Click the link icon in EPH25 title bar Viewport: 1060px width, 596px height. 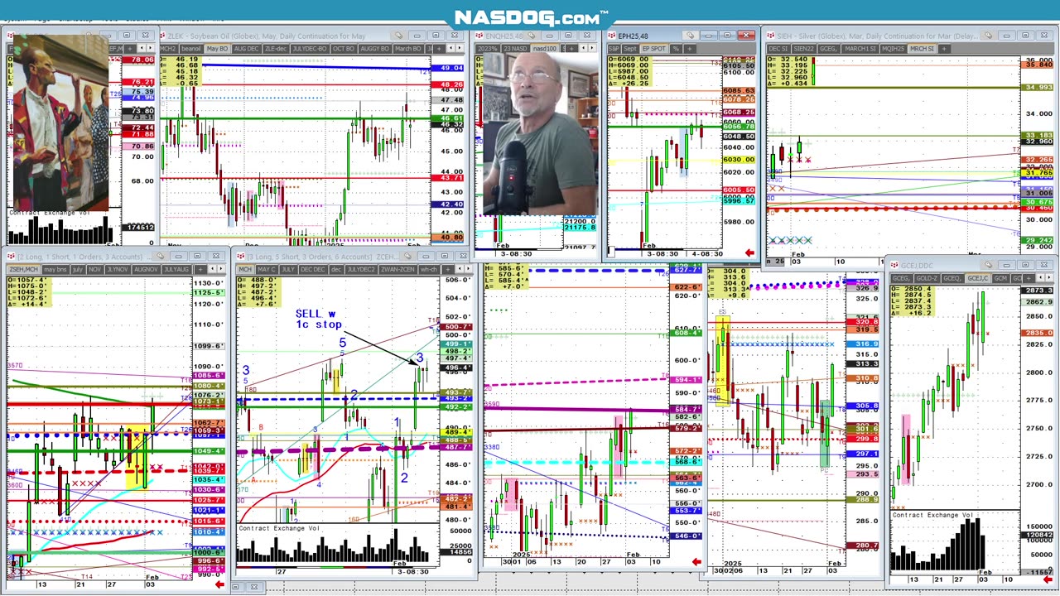[x=691, y=36]
